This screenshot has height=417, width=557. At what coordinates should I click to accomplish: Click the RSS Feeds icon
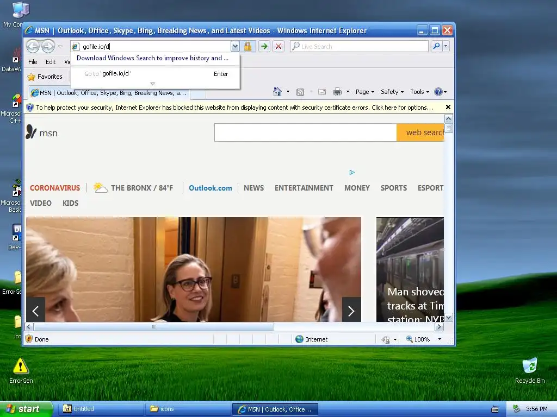tap(300, 92)
